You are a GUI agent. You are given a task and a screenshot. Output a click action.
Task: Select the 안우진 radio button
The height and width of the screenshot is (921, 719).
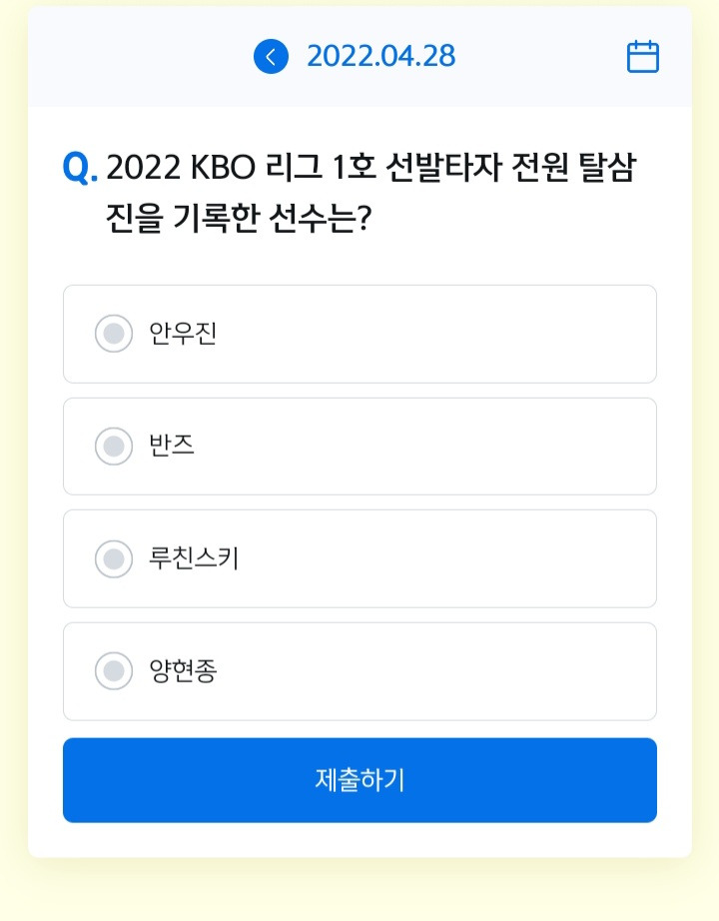[114, 334]
